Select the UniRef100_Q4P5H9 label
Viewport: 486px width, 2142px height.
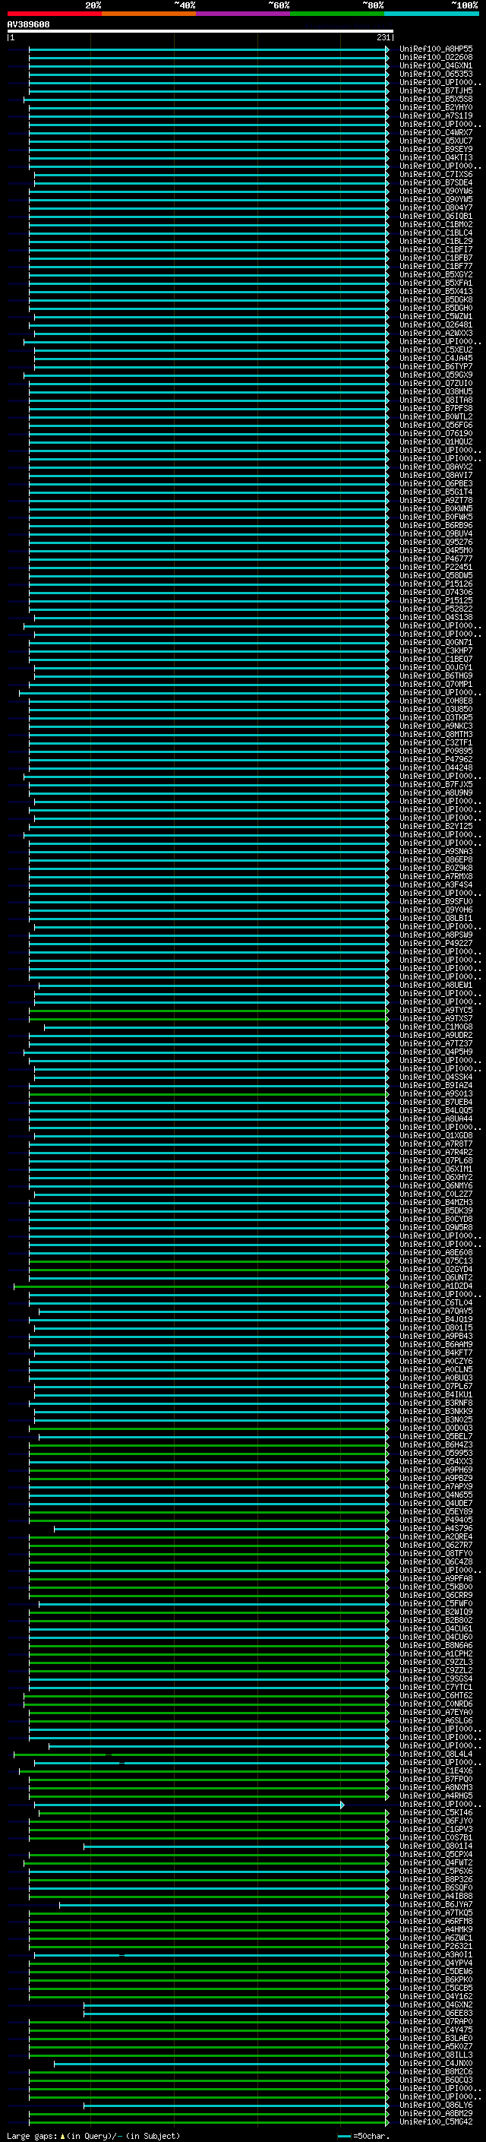click(436, 1052)
